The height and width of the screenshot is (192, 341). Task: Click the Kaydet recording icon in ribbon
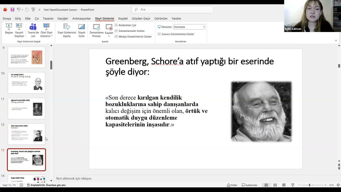(x=109, y=27)
